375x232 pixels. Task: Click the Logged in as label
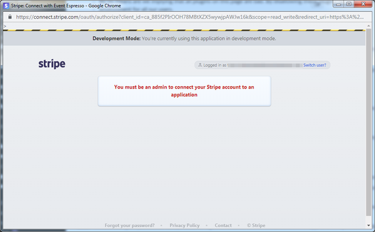tap(215, 65)
